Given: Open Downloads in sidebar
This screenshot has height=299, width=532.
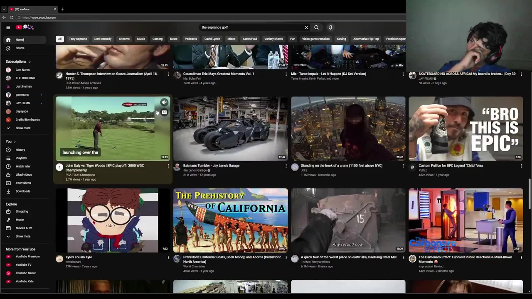Looking at the screenshot, I should (25, 191).
